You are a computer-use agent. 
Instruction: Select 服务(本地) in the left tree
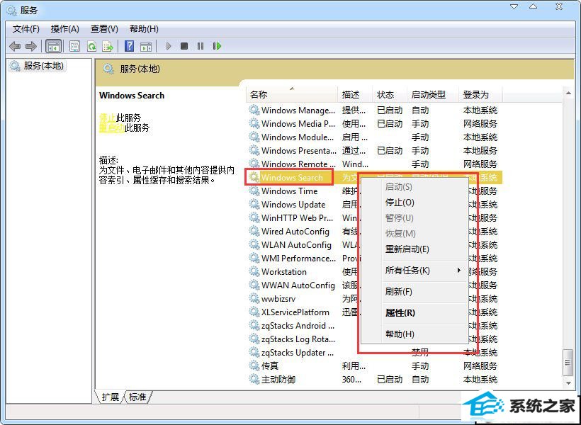coord(38,66)
